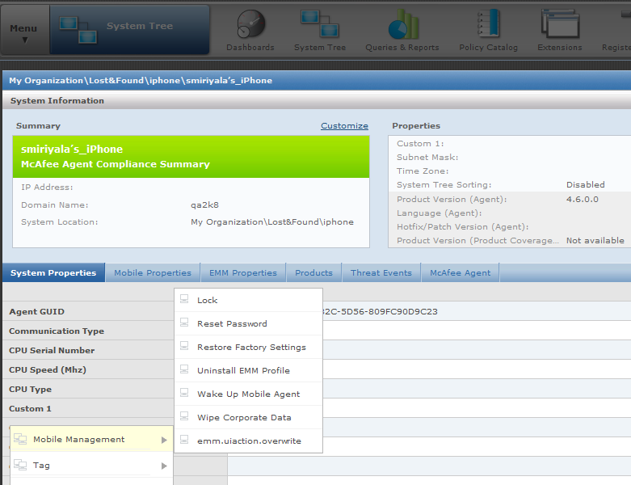Click icon beside Restore Factory Settings

click(184, 346)
